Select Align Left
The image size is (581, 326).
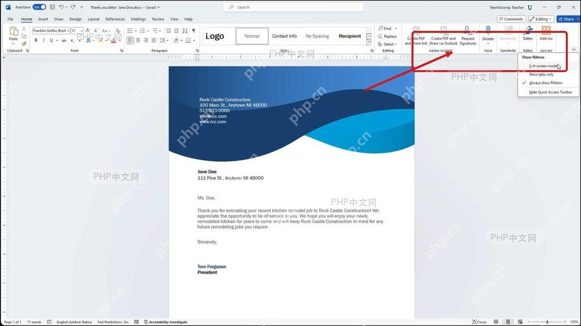click(130, 41)
